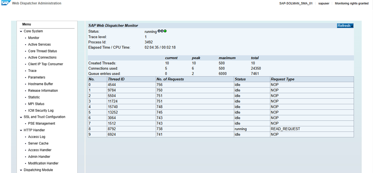The height and width of the screenshot is (173, 373).
Task: Expand the Dispatching Module section arrow
Action: coord(21,170)
